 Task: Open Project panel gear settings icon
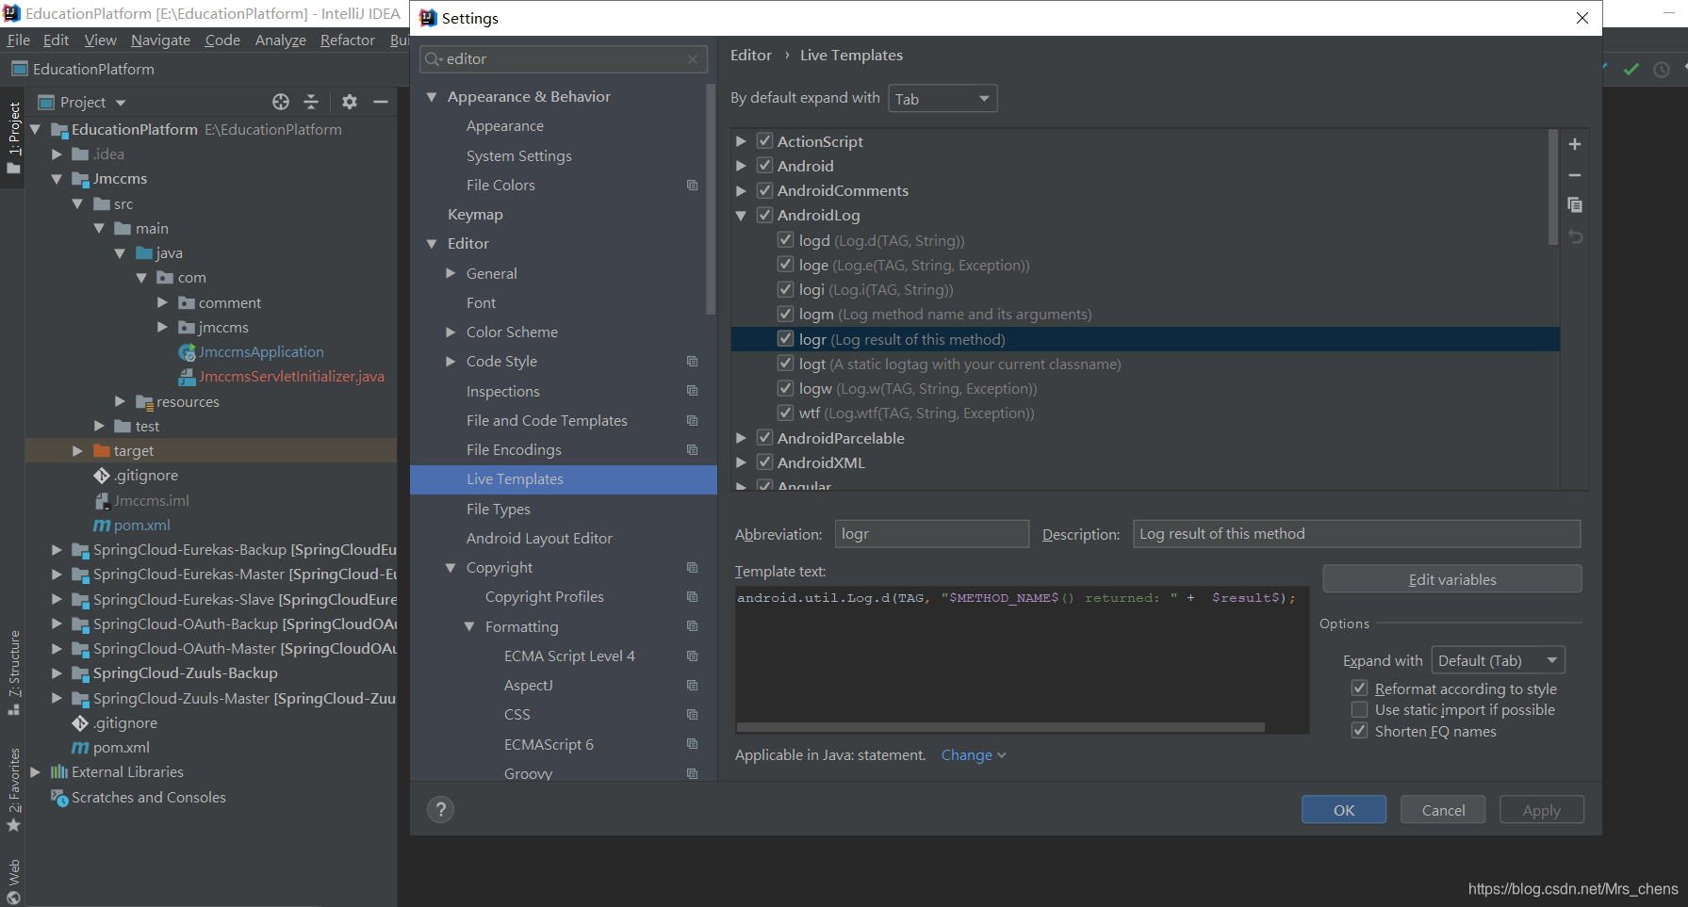pos(350,102)
